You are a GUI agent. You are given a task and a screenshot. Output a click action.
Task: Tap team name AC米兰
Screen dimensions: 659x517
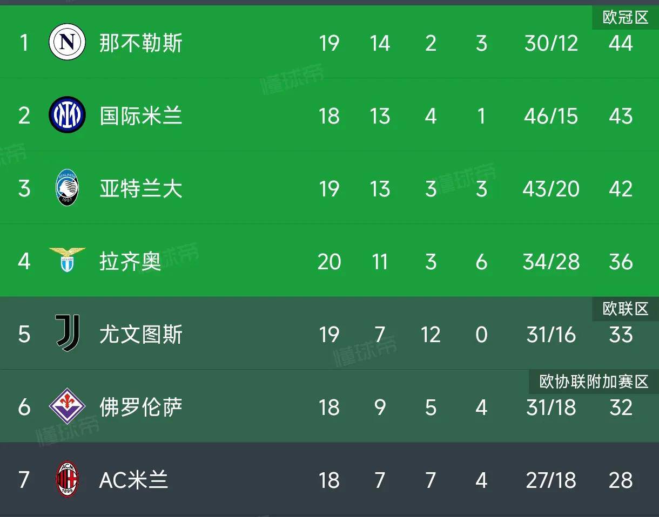coord(133,480)
